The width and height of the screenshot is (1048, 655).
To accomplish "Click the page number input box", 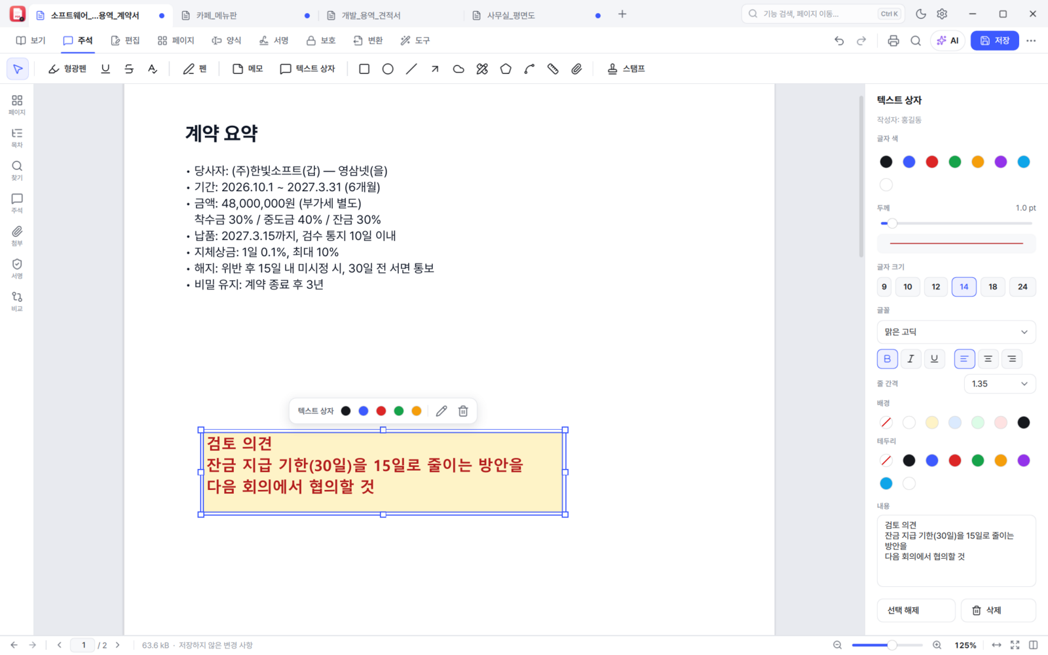I will [83, 645].
